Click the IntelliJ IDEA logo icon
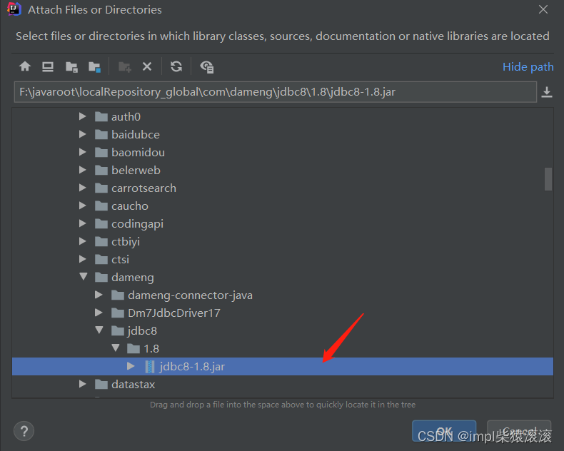Image resolution: width=564 pixels, height=451 pixels. pyautogui.click(x=14, y=9)
